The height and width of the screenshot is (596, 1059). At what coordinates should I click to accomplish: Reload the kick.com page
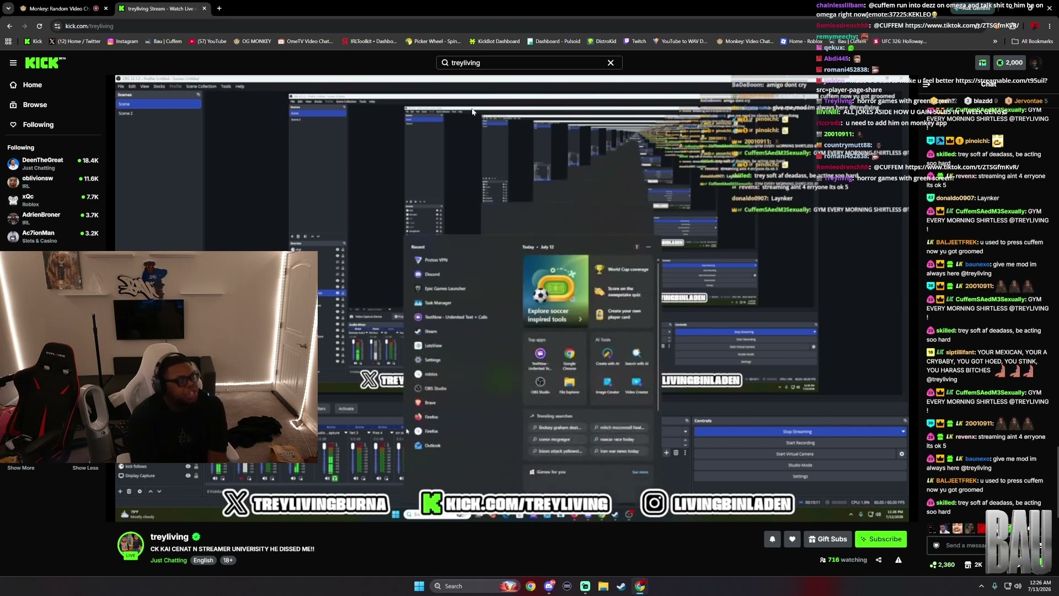coord(39,26)
